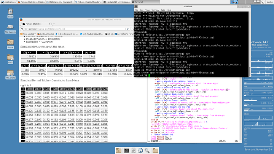
Task: Click the Firefox back arrow button
Action: pos(22,29)
